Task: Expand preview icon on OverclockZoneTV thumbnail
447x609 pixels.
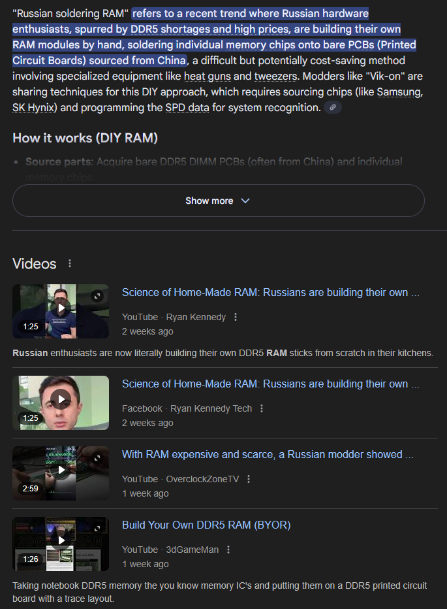Action: tap(97, 458)
